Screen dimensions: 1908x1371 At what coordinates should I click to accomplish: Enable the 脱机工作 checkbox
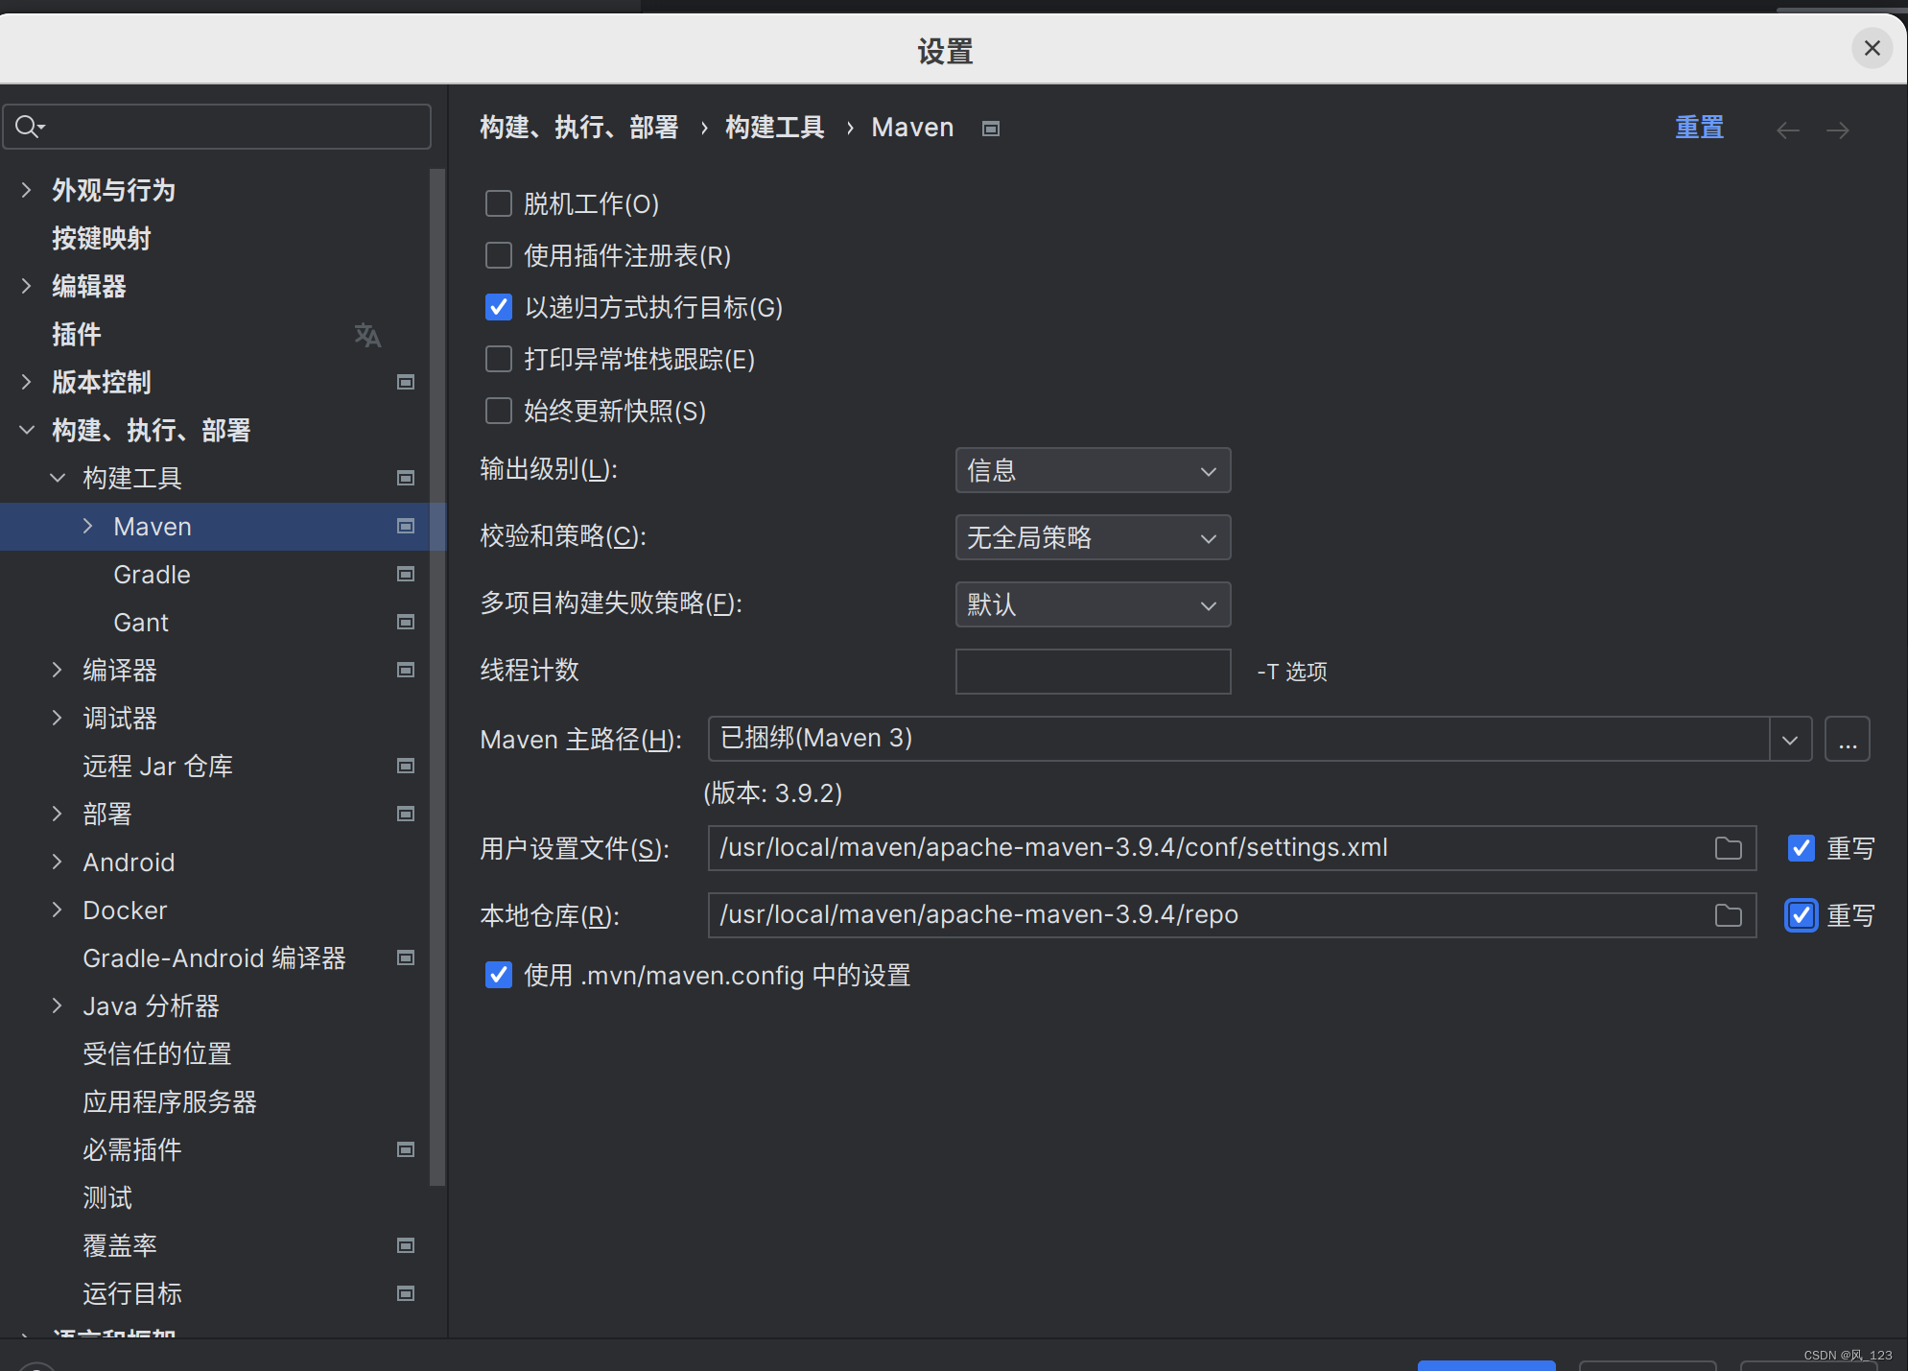[499, 203]
